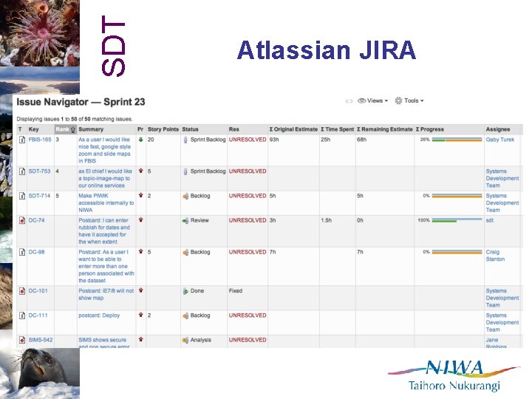Sort by the Rank column header
Image resolution: width=532 pixels, height=399 pixels.
pos(66,129)
